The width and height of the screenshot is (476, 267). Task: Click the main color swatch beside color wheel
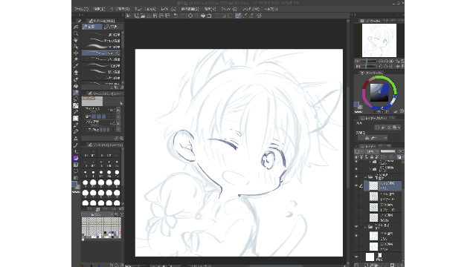[x=356, y=105]
